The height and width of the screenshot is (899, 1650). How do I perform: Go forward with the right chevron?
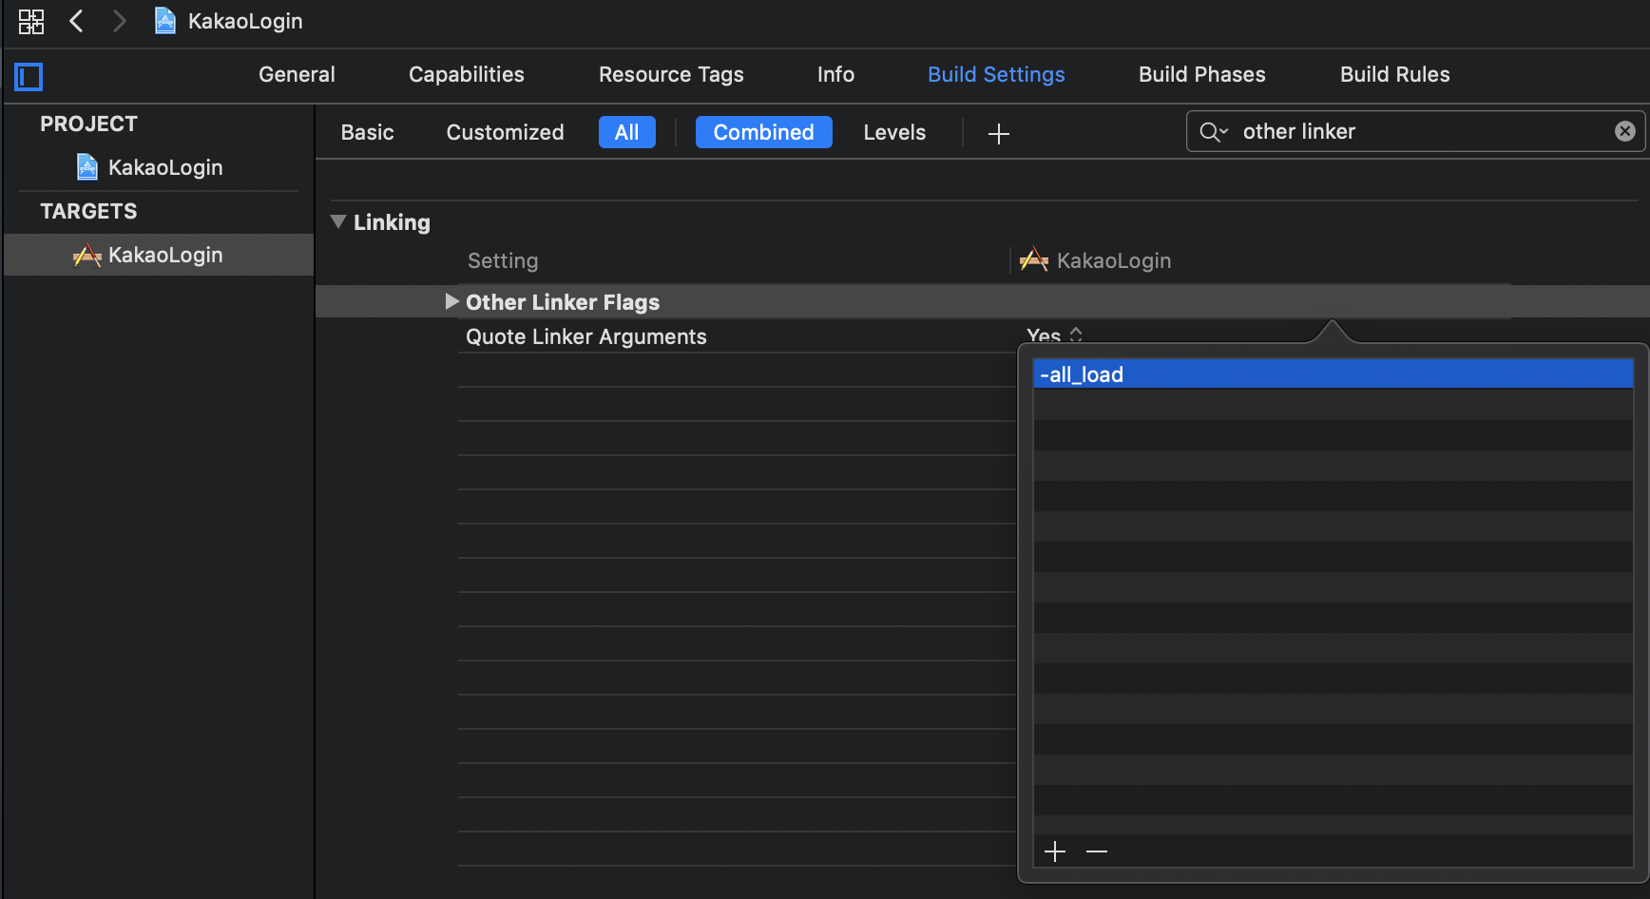click(119, 21)
